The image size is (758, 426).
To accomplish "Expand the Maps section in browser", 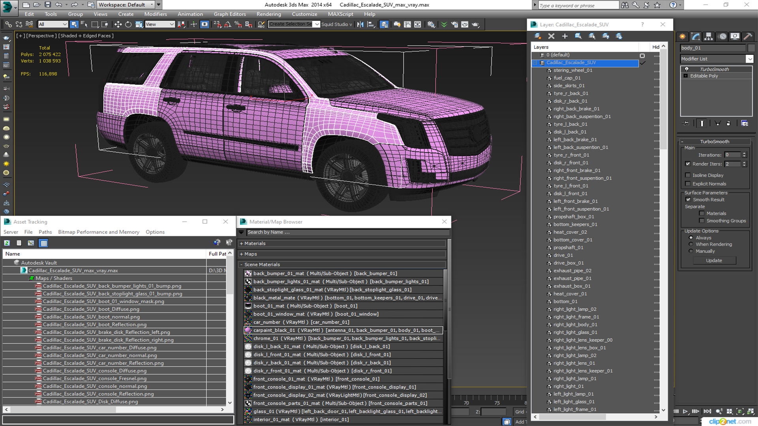I will pyautogui.click(x=241, y=254).
